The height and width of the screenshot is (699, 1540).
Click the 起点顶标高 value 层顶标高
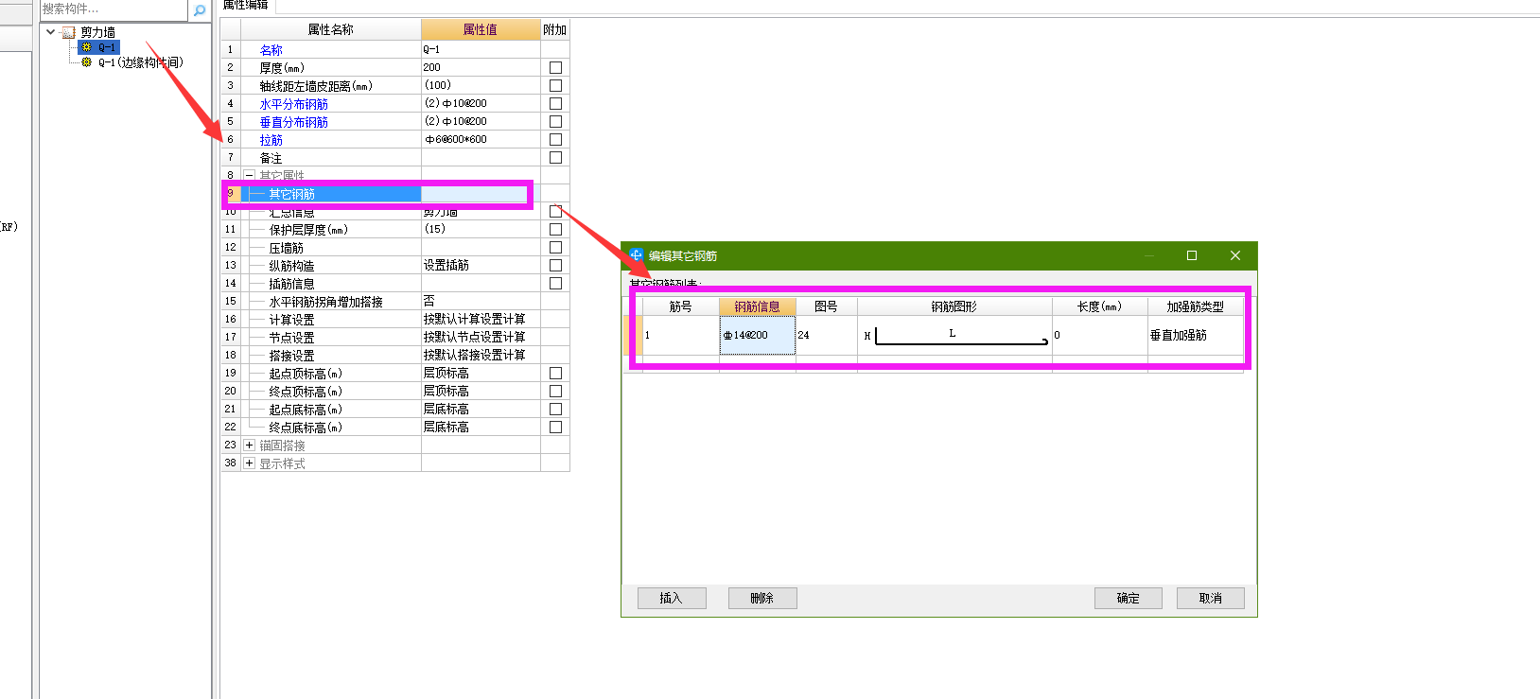point(481,373)
